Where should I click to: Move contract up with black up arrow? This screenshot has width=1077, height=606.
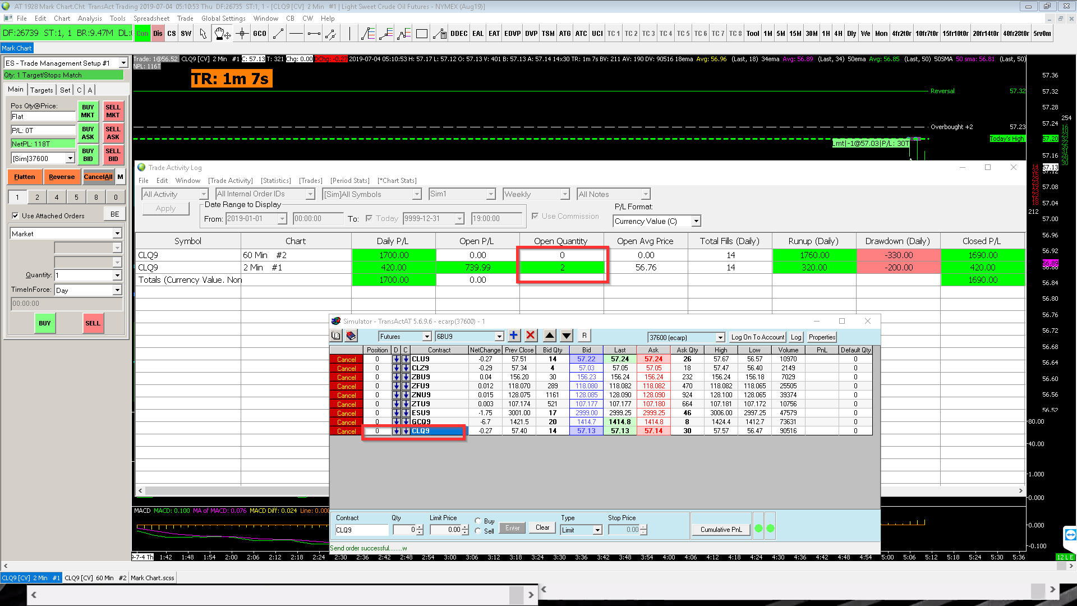point(550,336)
